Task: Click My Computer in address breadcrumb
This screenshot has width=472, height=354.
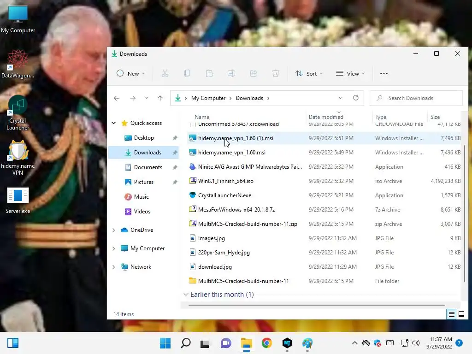Action: (208, 98)
